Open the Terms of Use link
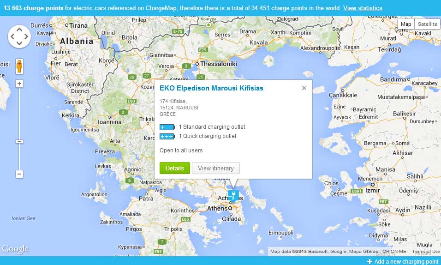 click(425, 252)
